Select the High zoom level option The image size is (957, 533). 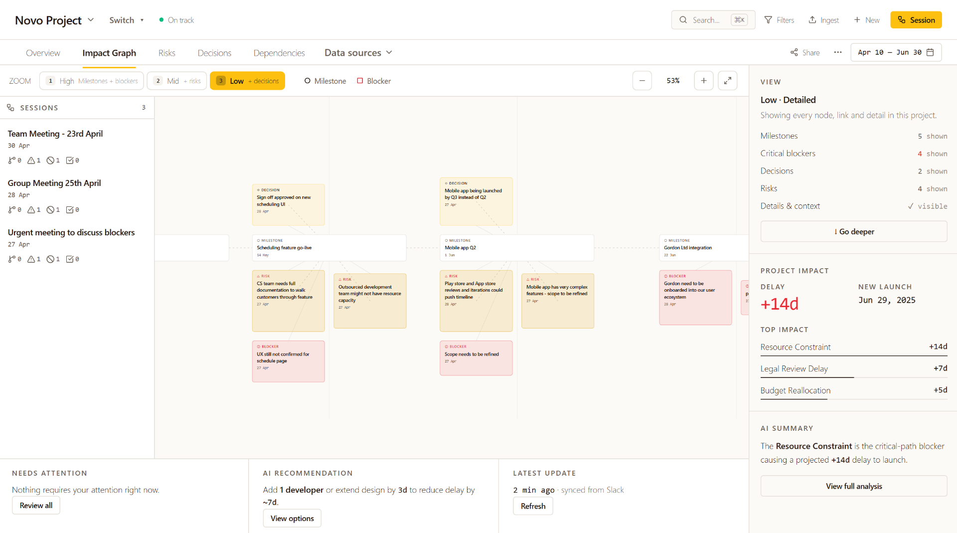(x=92, y=81)
